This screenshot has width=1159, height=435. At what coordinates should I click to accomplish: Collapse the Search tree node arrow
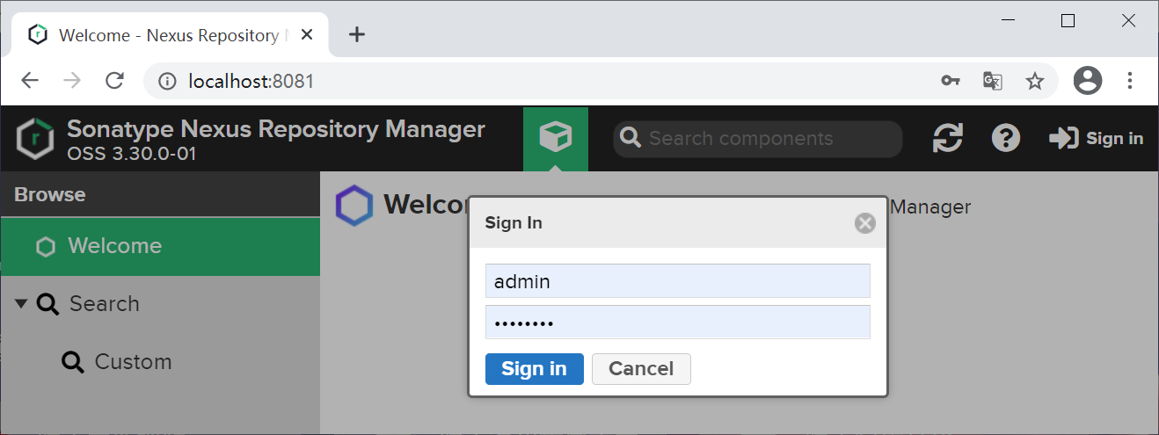[22, 304]
